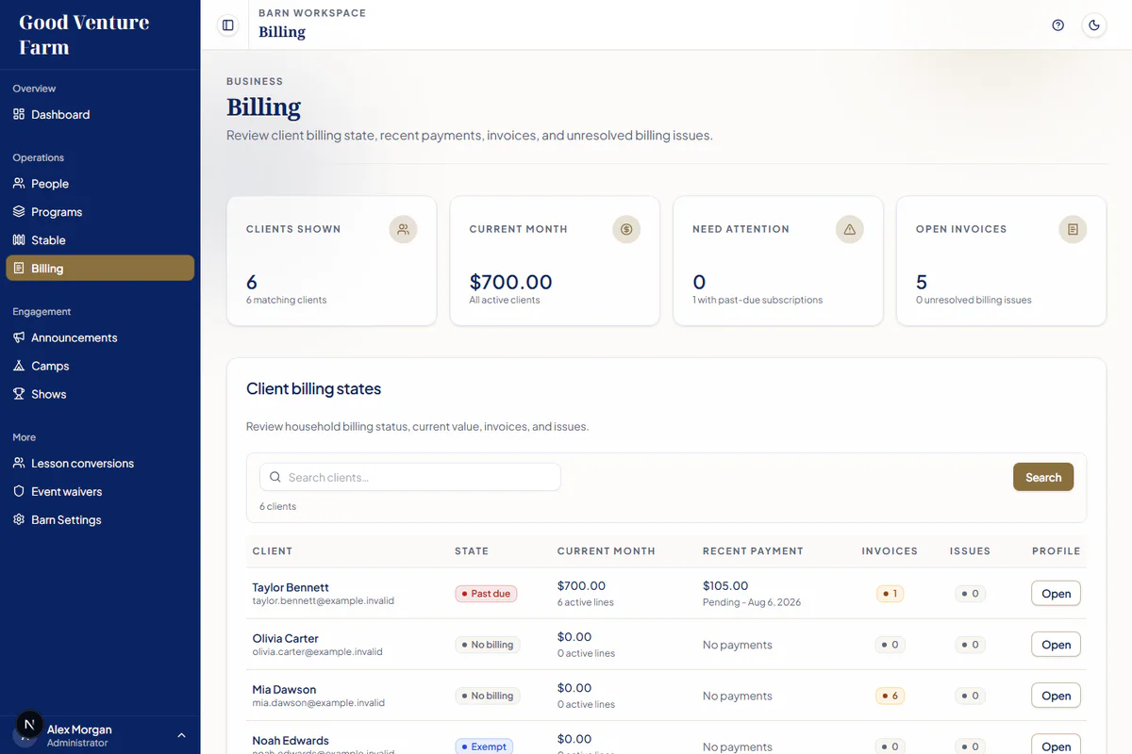
Task: Click the State column header
Action: click(472, 551)
